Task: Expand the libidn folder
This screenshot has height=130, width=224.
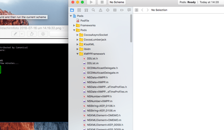Action: click(x=77, y=49)
